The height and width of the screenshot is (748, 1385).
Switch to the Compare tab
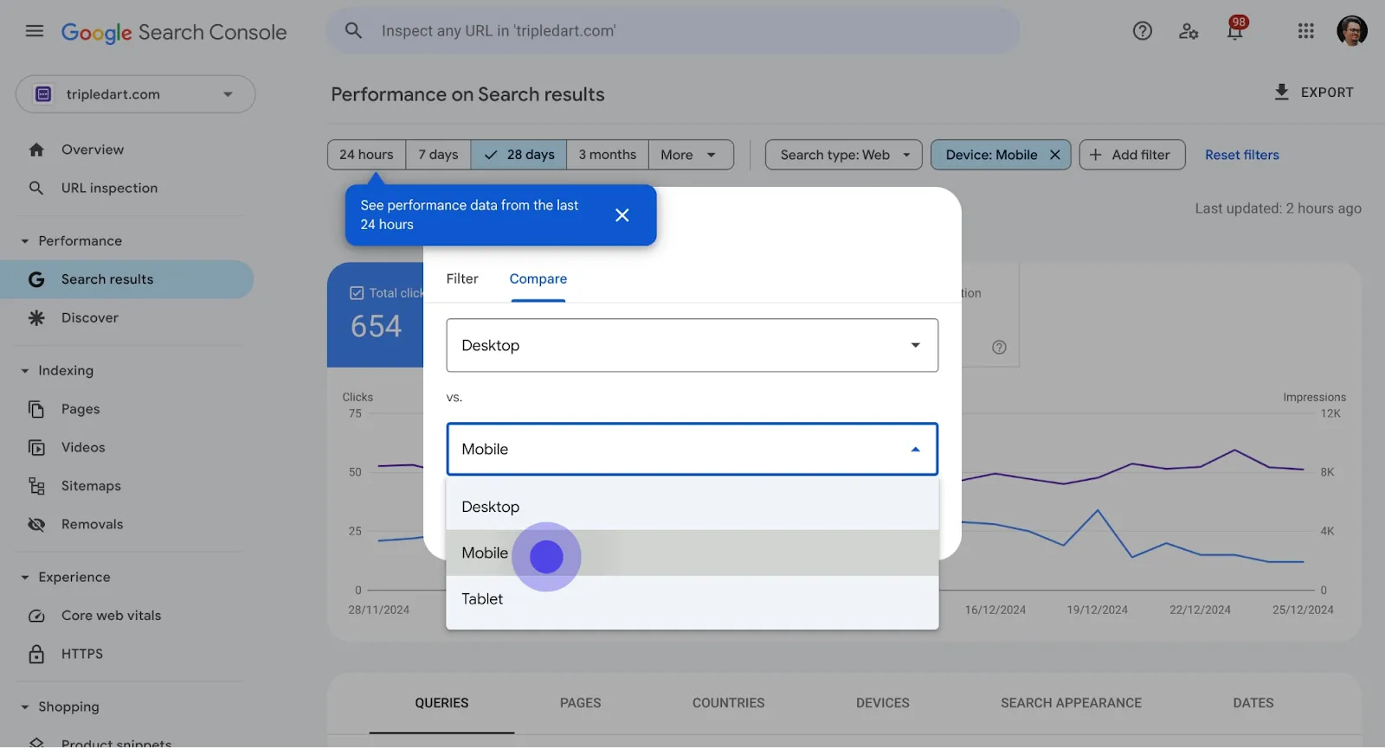(x=538, y=278)
